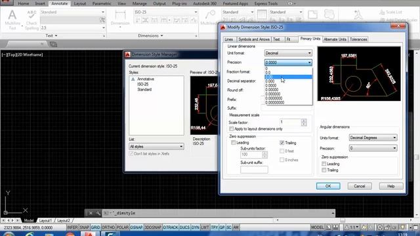Viewport: 420px width, 236px height.
Task: Click Help in Modify Dimension Style
Action: tap(391, 186)
